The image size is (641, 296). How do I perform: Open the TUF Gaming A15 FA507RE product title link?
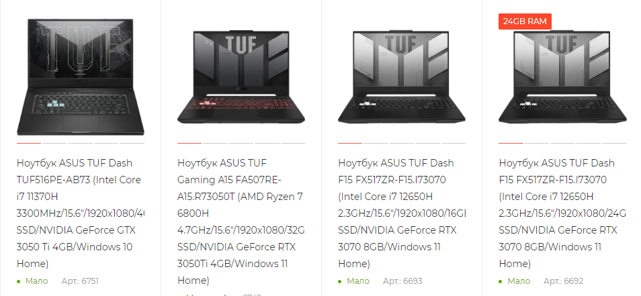(x=241, y=221)
